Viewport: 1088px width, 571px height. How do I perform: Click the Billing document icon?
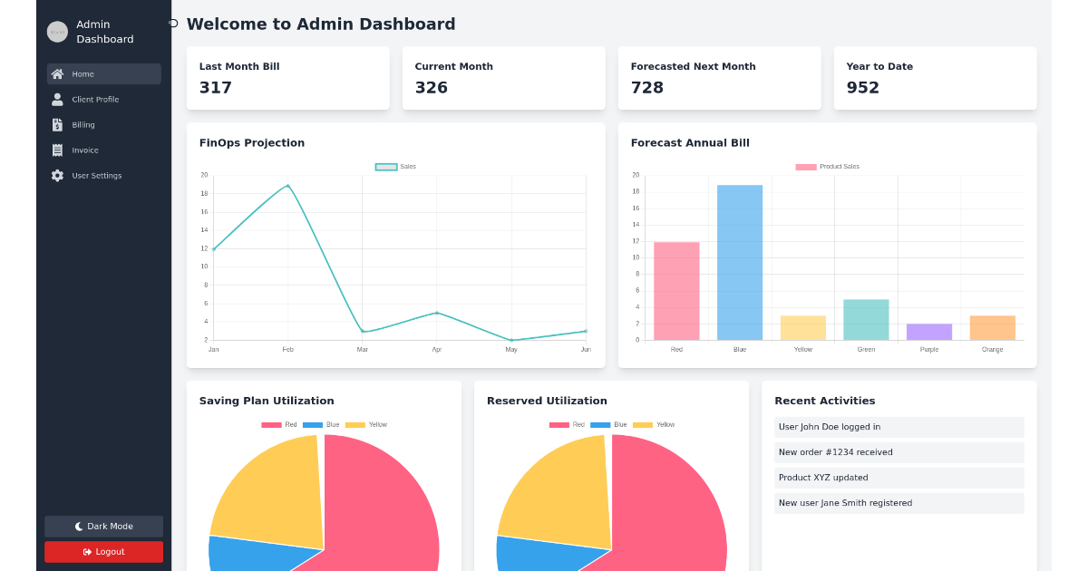57,124
